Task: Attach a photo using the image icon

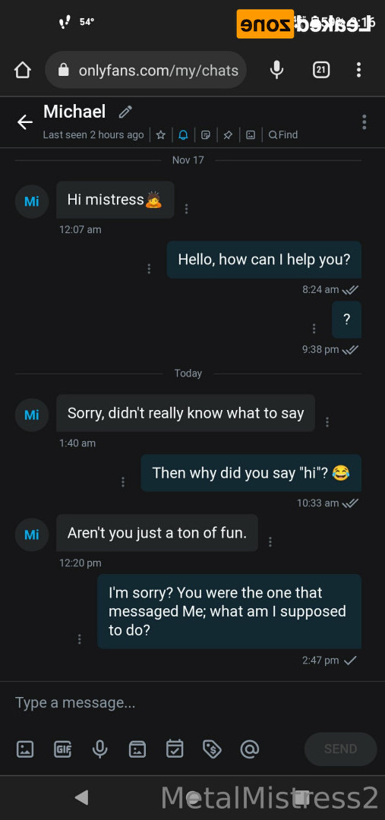Action: click(x=25, y=749)
